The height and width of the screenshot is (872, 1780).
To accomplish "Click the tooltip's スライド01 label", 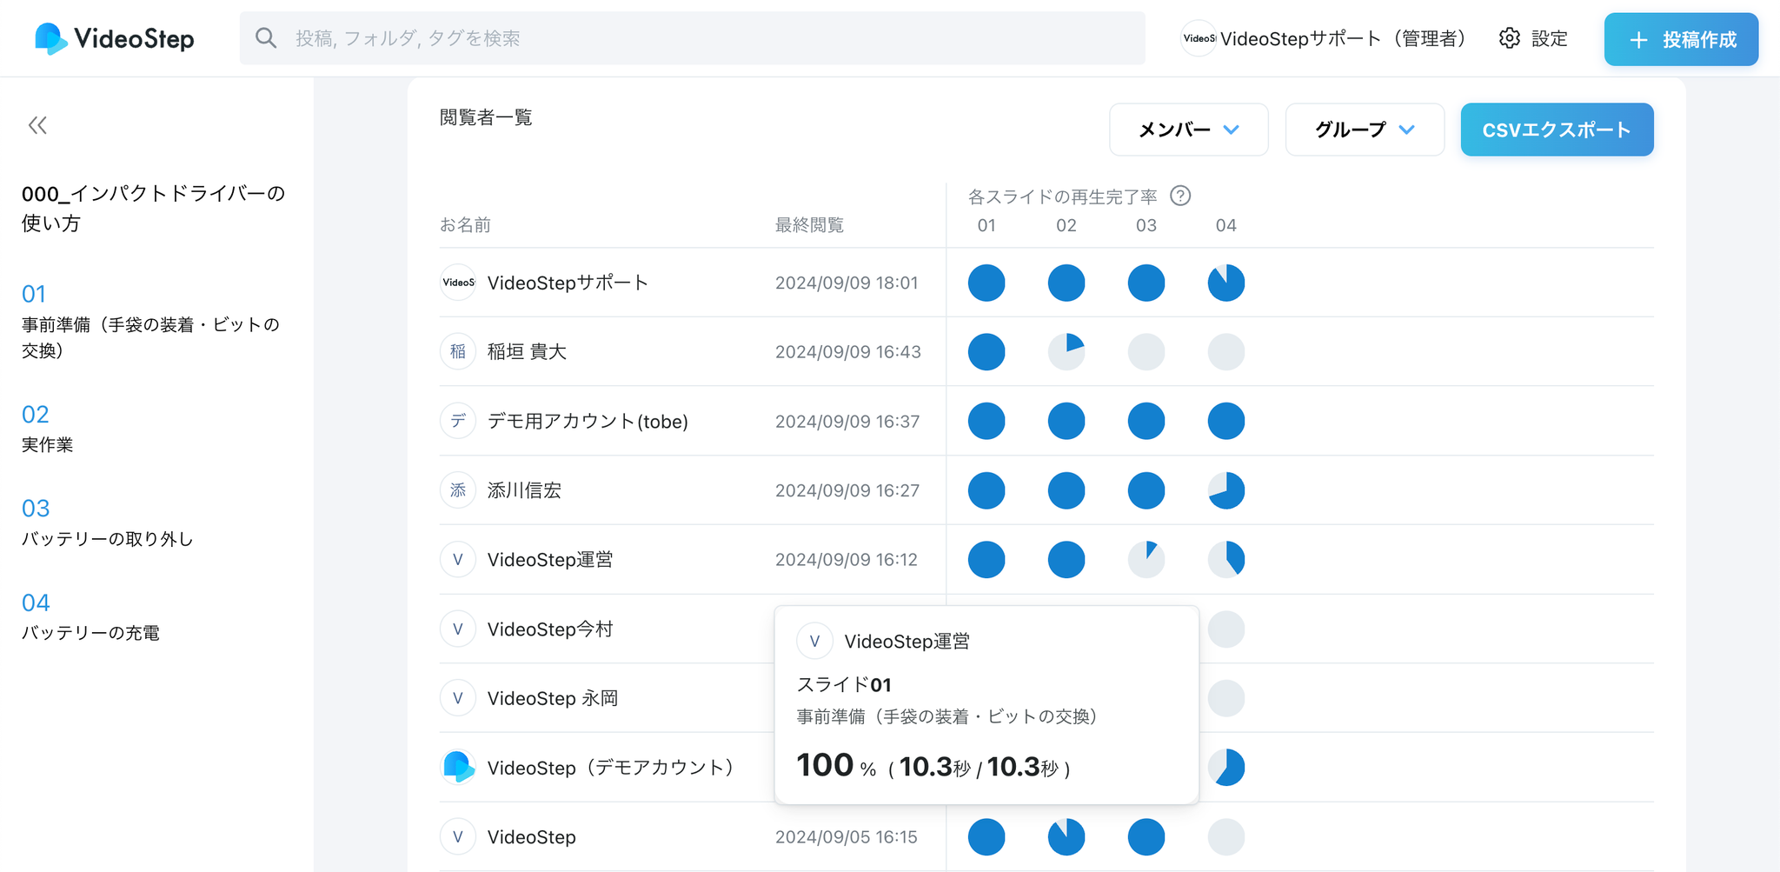I will (x=844, y=684).
